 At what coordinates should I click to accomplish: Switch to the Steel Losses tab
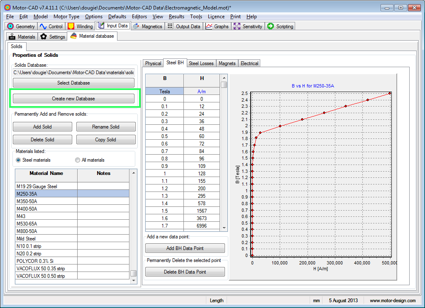click(201, 63)
